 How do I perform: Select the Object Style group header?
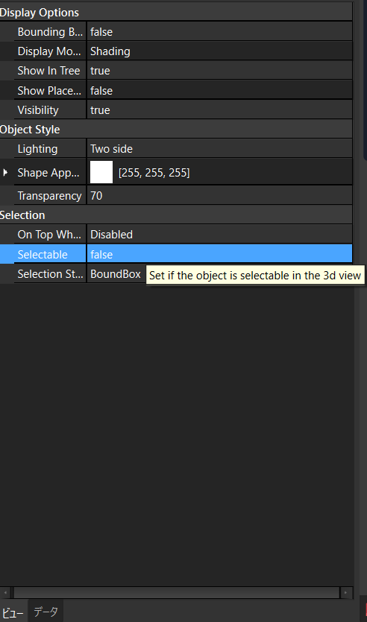pos(176,130)
